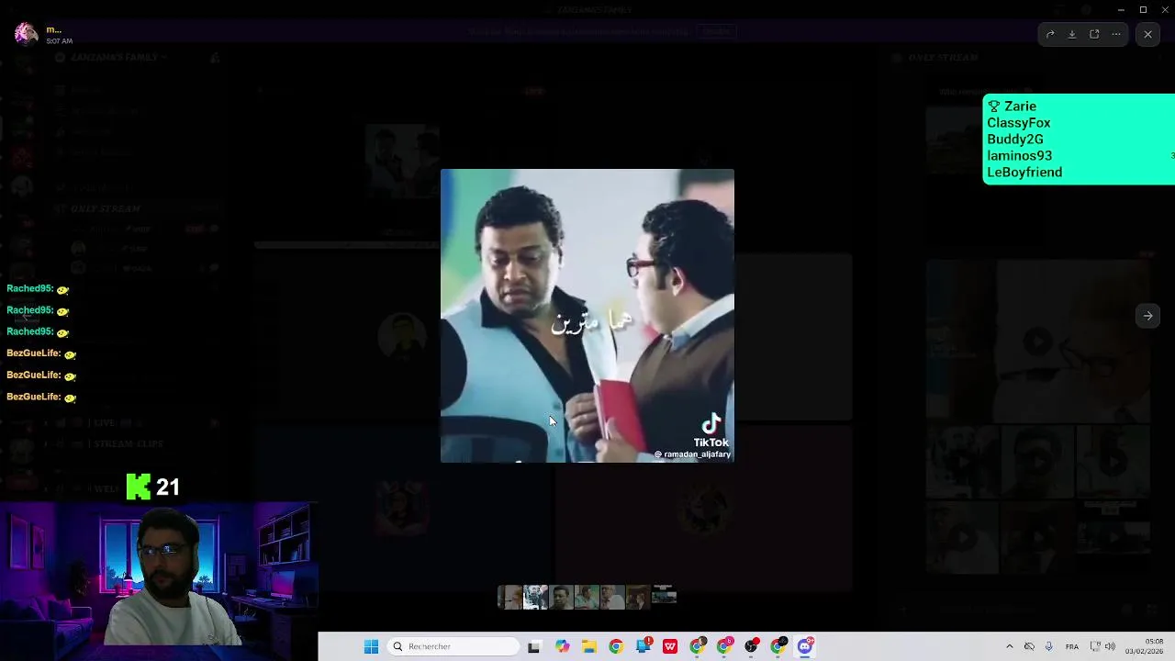Open File Explorer from the taskbar
Viewport: 1175px width, 661px height.
click(588, 646)
